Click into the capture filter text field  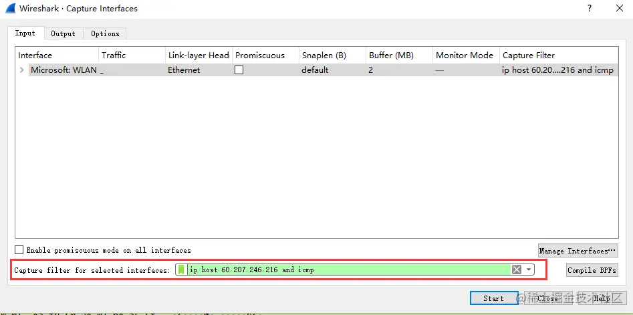(x=349, y=270)
